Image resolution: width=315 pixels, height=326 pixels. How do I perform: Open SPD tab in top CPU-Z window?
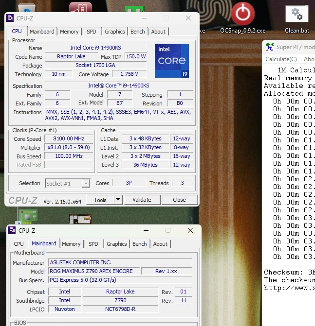[x=91, y=32]
